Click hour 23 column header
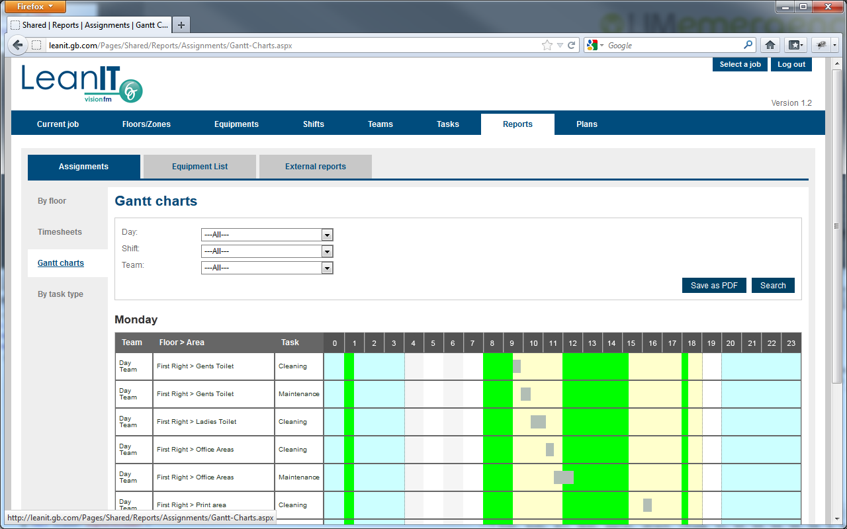Screen dimensions: 847x529 tap(791, 343)
